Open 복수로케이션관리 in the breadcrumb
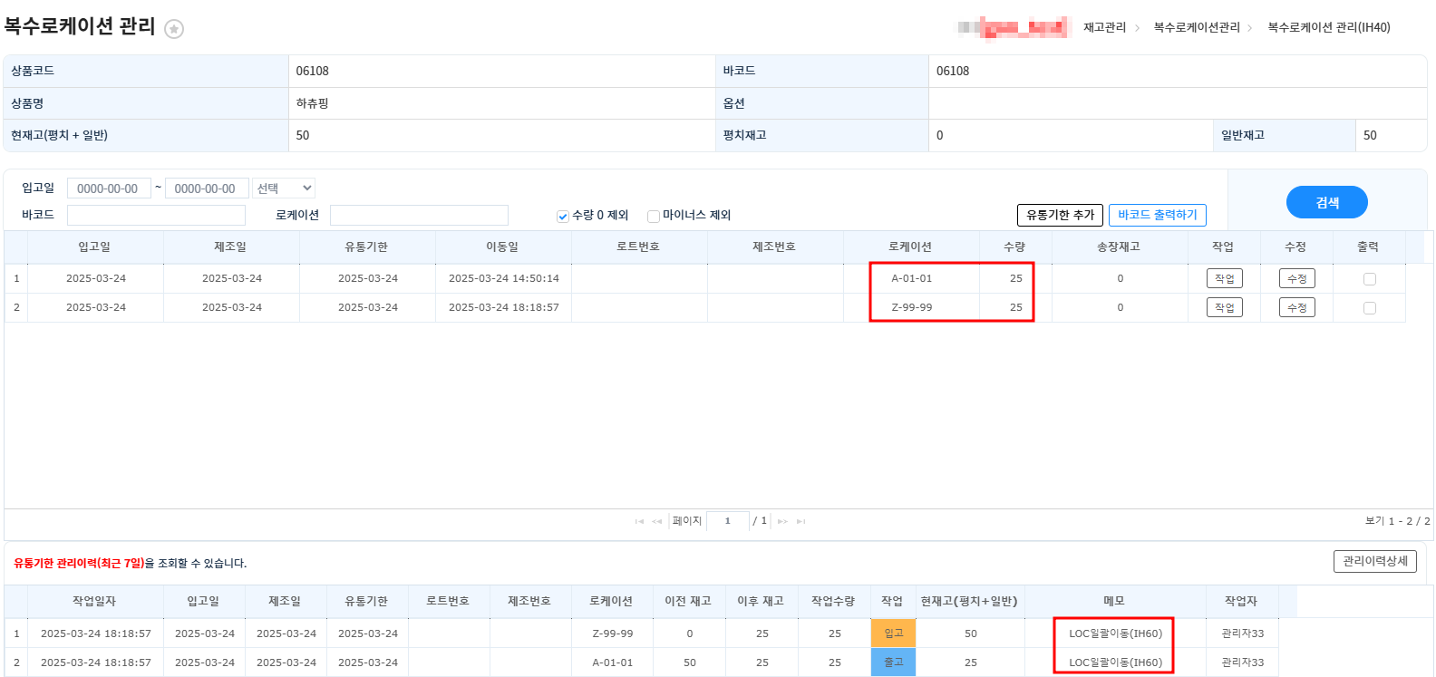Viewport: 1436px width, 677px height. 1196,28
